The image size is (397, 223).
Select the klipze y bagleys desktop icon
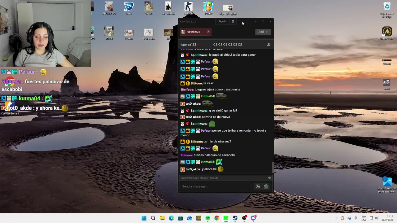[228, 10]
